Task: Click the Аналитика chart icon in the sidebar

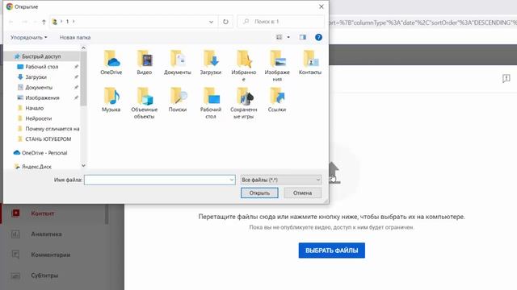Action: coord(15,234)
